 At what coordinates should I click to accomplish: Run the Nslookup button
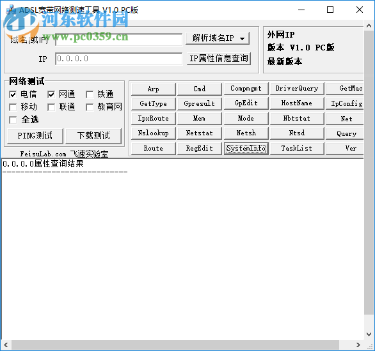click(x=154, y=133)
